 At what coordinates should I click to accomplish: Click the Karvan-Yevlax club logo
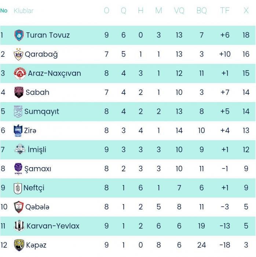click(19, 226)
